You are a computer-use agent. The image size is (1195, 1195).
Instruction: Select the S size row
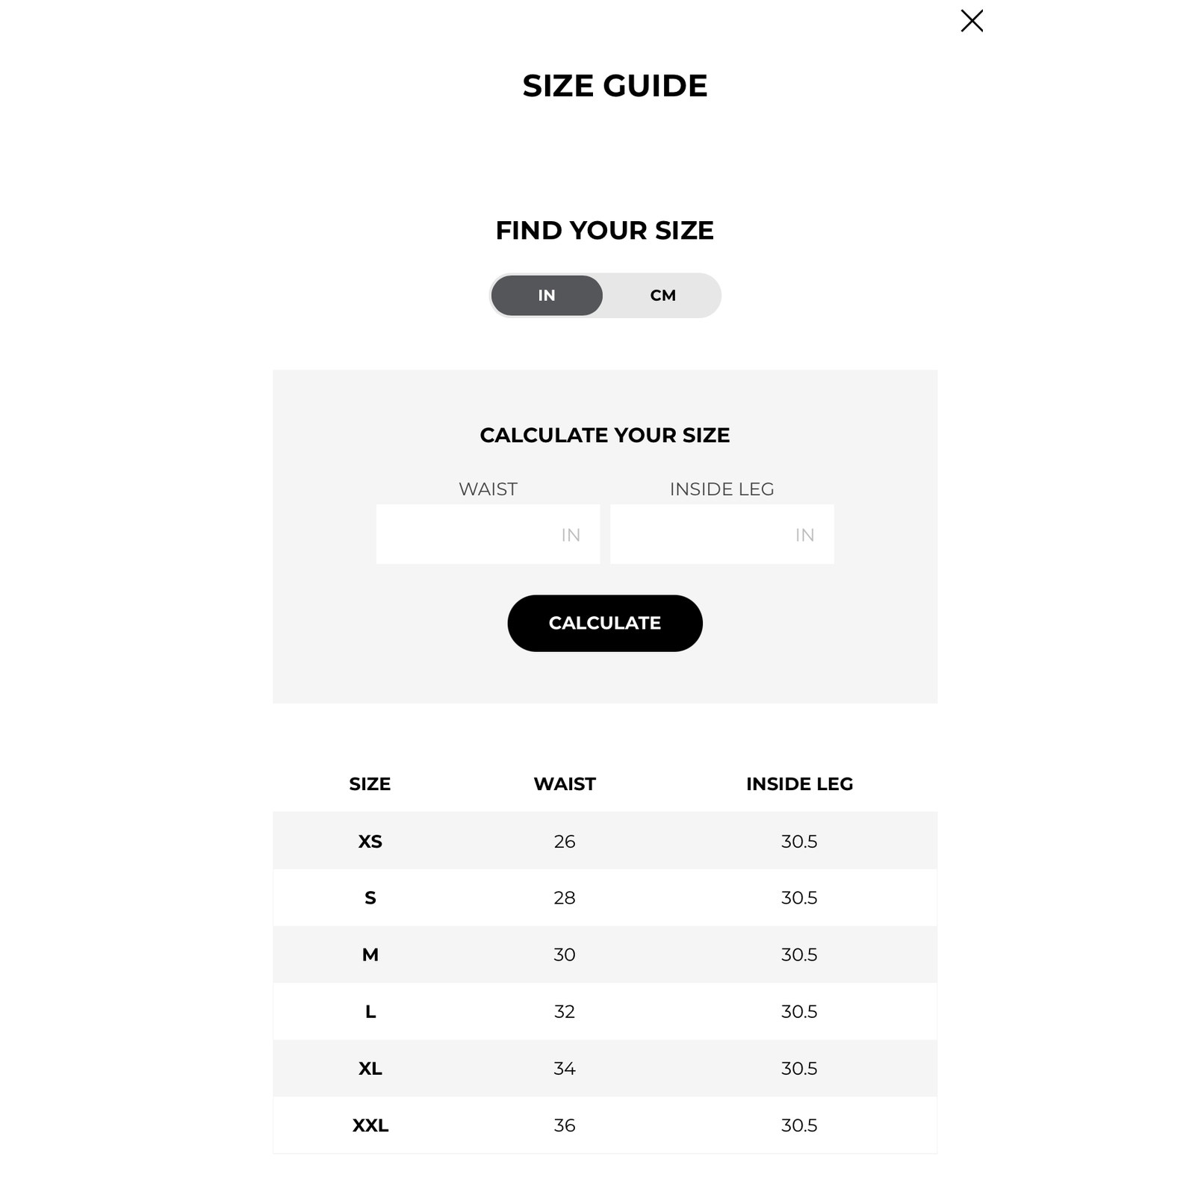605,898
